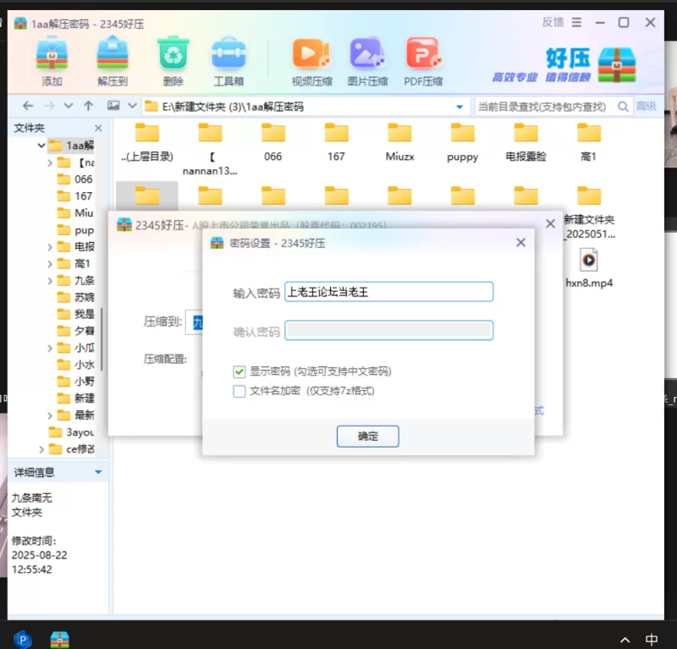Click the 添加 (Add) toolbar icon
677x649 pixels.
52,55
